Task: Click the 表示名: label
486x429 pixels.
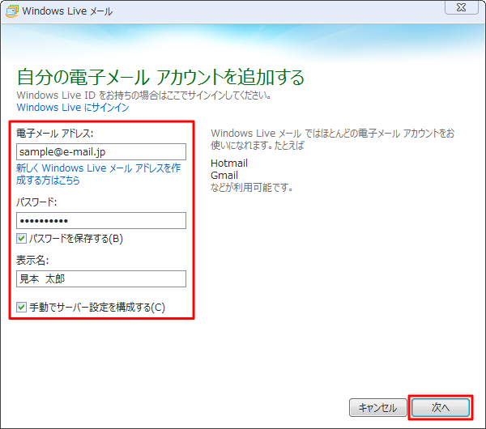Action: [x=32, y=261]
